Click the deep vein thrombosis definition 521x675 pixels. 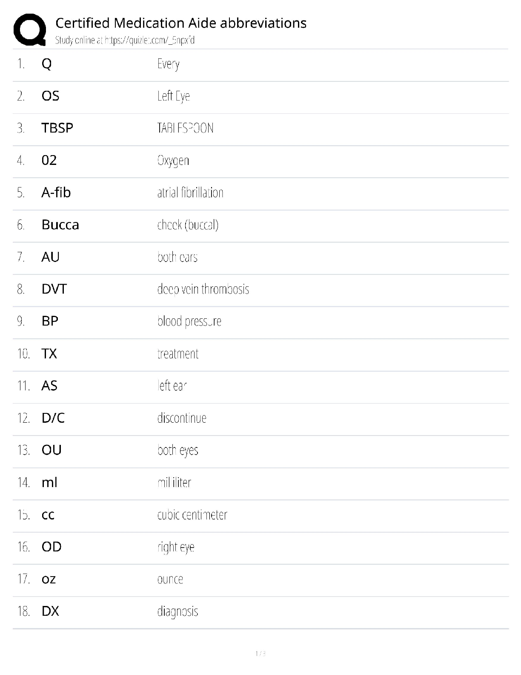(203, 289)
